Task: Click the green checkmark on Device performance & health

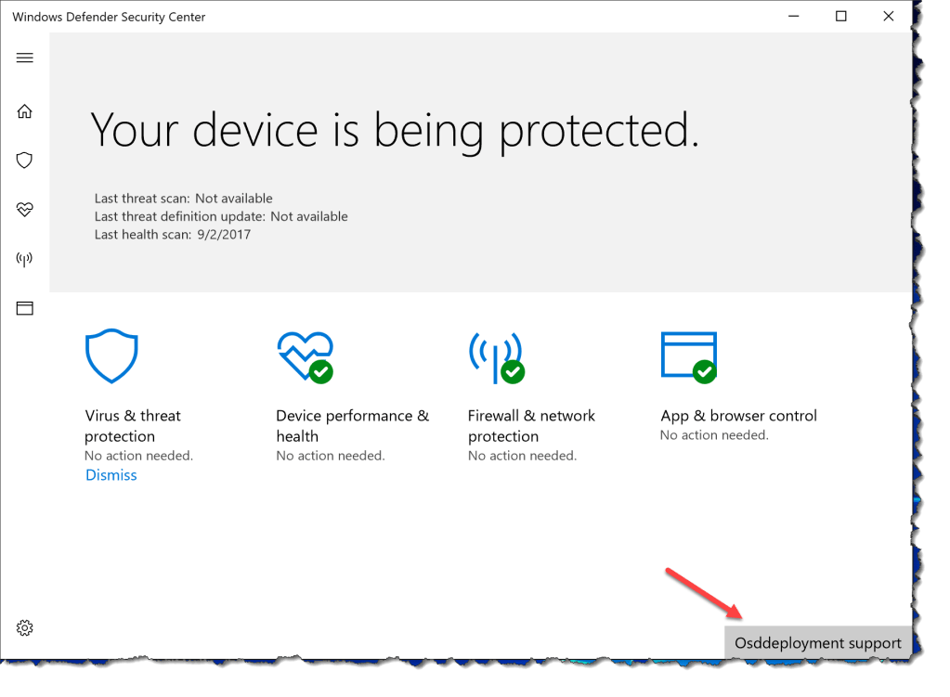Action: tap(319, 370)
